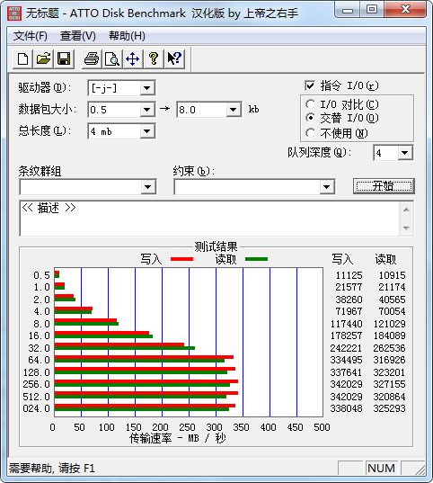
Task: Click the 开始 start button
Action: point(384,186)
